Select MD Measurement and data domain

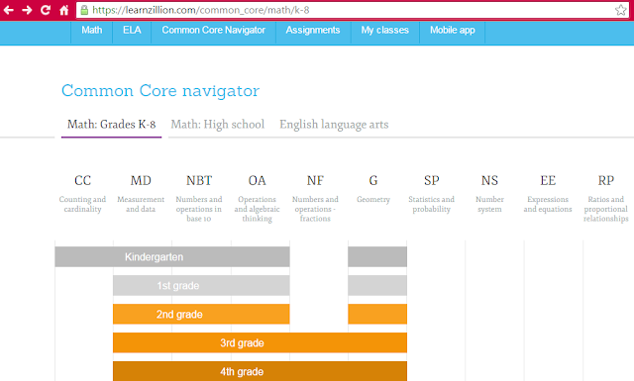point(141,194)
